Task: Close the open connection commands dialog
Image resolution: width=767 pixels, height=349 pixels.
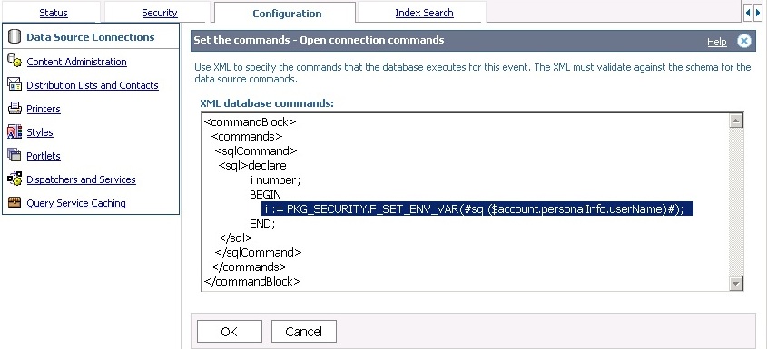Action: point(743,41)
